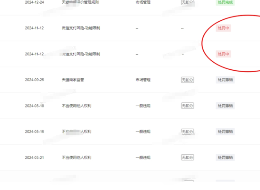Viewport: 260px width, 190px height.
Task: Click the 一般违规 cell in the 2024-03-21 row
Action: tap(143, 157)
